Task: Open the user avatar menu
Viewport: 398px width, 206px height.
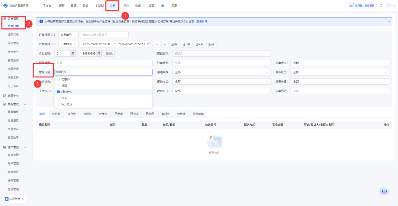Action: point(390,5)
